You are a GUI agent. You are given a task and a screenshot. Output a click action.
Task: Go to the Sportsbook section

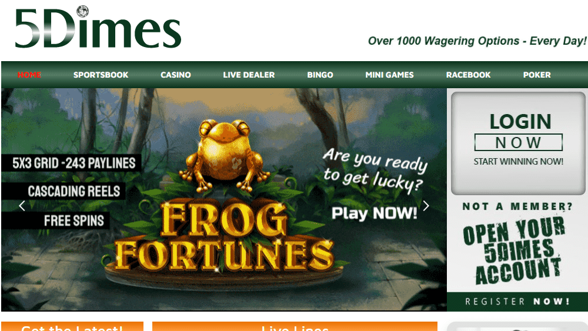[x=101, y=75]
